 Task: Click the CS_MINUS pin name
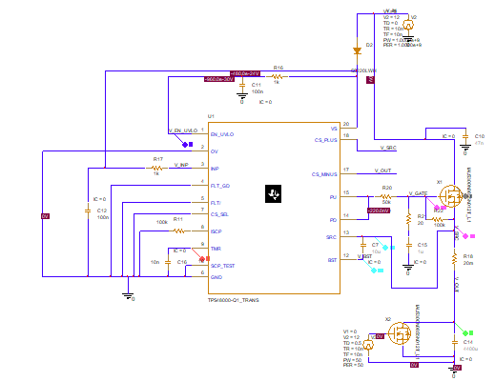click(324, 174)
